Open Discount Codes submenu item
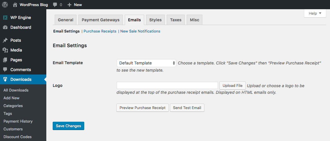330x141 pixels. (x=17, y=137)
